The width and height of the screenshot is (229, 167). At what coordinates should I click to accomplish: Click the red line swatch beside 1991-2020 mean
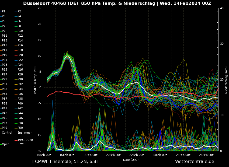(x=16, y=140)
